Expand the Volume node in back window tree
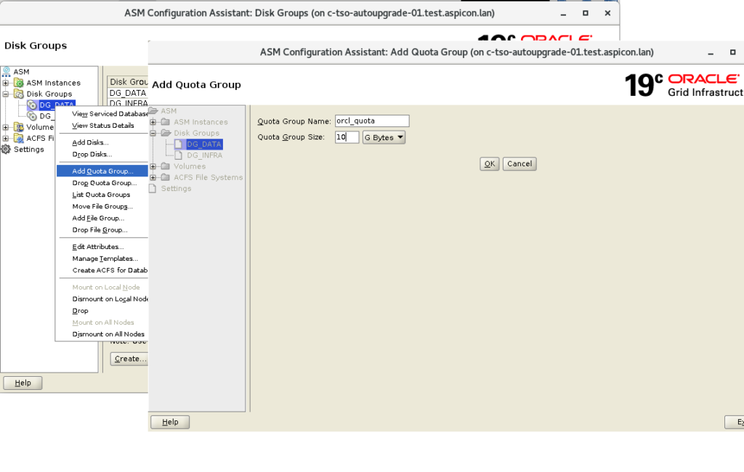Viewport: 744px width, 472px height. tap(6, 127)
